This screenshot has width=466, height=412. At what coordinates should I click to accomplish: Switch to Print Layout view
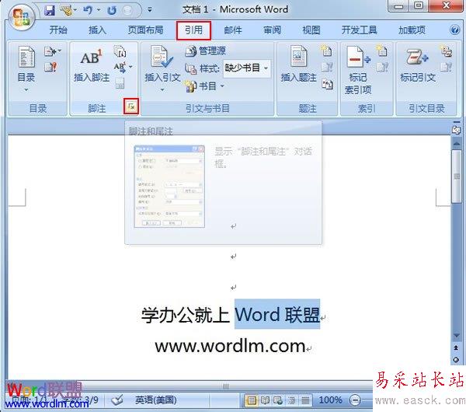click(x=252, y=400)
